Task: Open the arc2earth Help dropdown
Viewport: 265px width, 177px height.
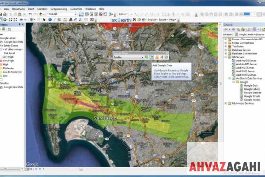Action: click(x=173, y=20)
